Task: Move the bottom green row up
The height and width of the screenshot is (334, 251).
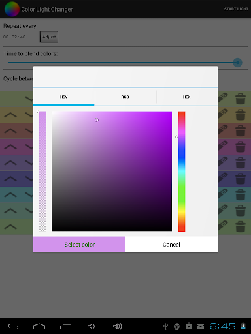Action: click(x=10, y=227)
